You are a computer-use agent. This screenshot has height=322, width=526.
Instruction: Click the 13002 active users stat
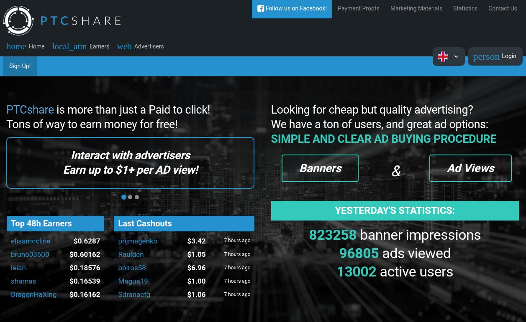(x=395, y=272)
